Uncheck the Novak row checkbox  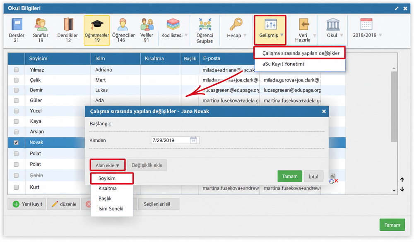click(16, 142)
